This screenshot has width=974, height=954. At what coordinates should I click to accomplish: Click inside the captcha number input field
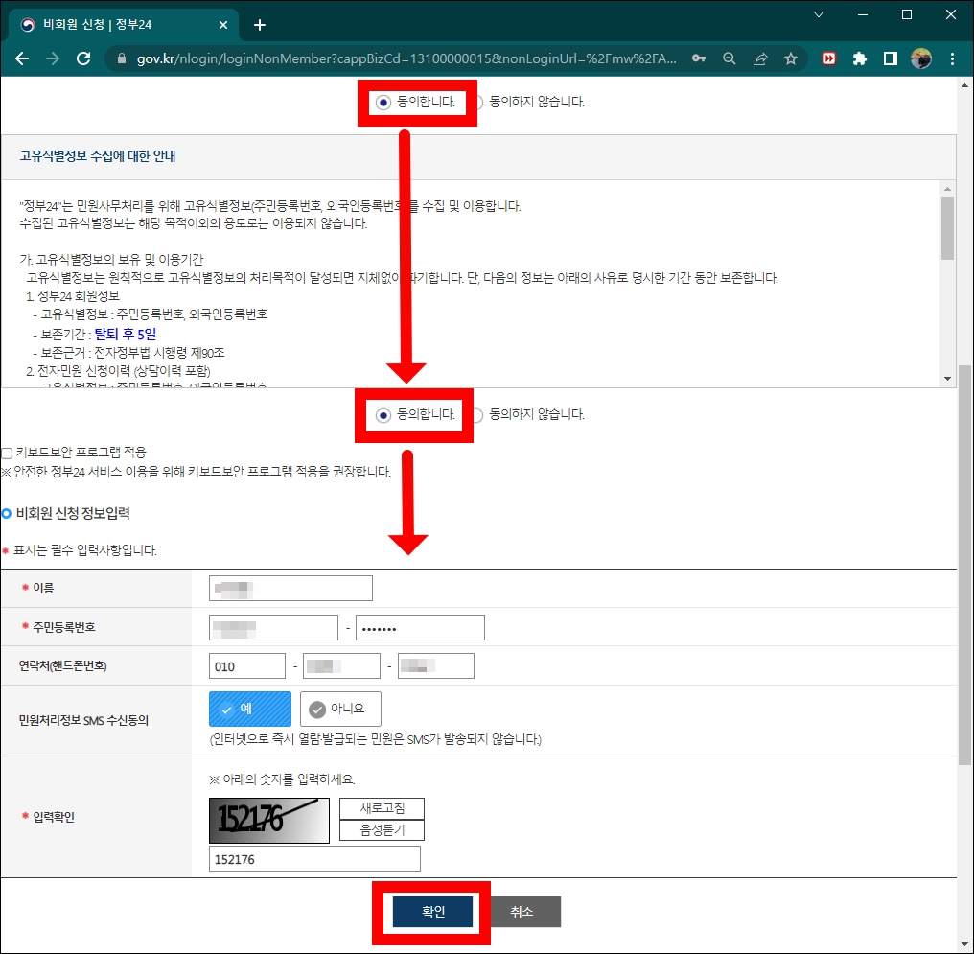pyautogui.click(x=314, y=858)
